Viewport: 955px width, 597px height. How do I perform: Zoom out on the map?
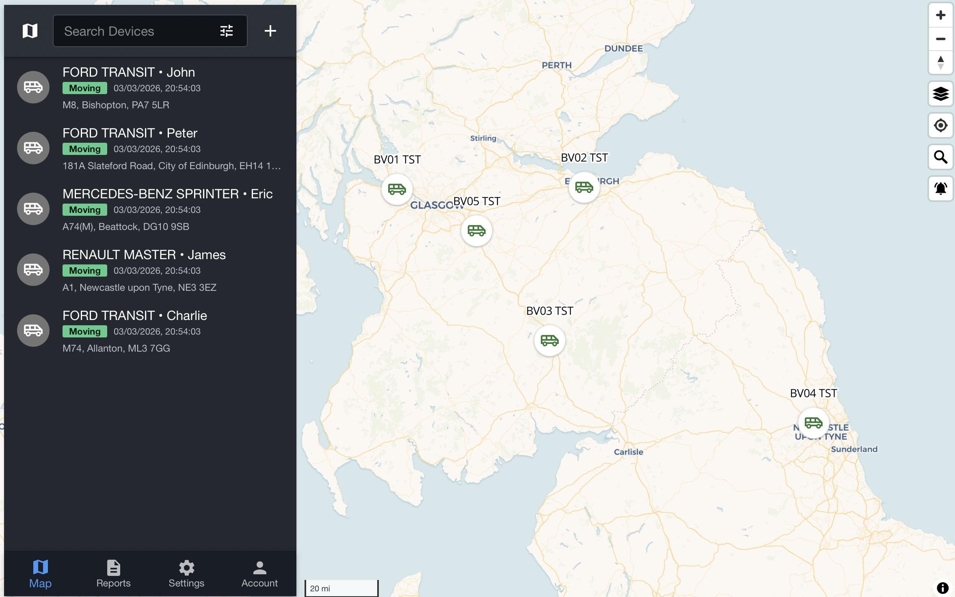point(940,39)
